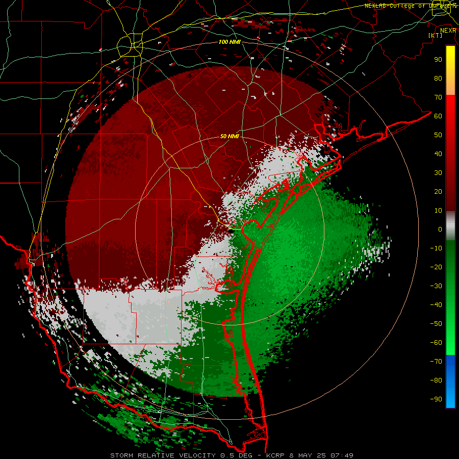Select the positive 40 value on the velocity scale

point(438,154)
